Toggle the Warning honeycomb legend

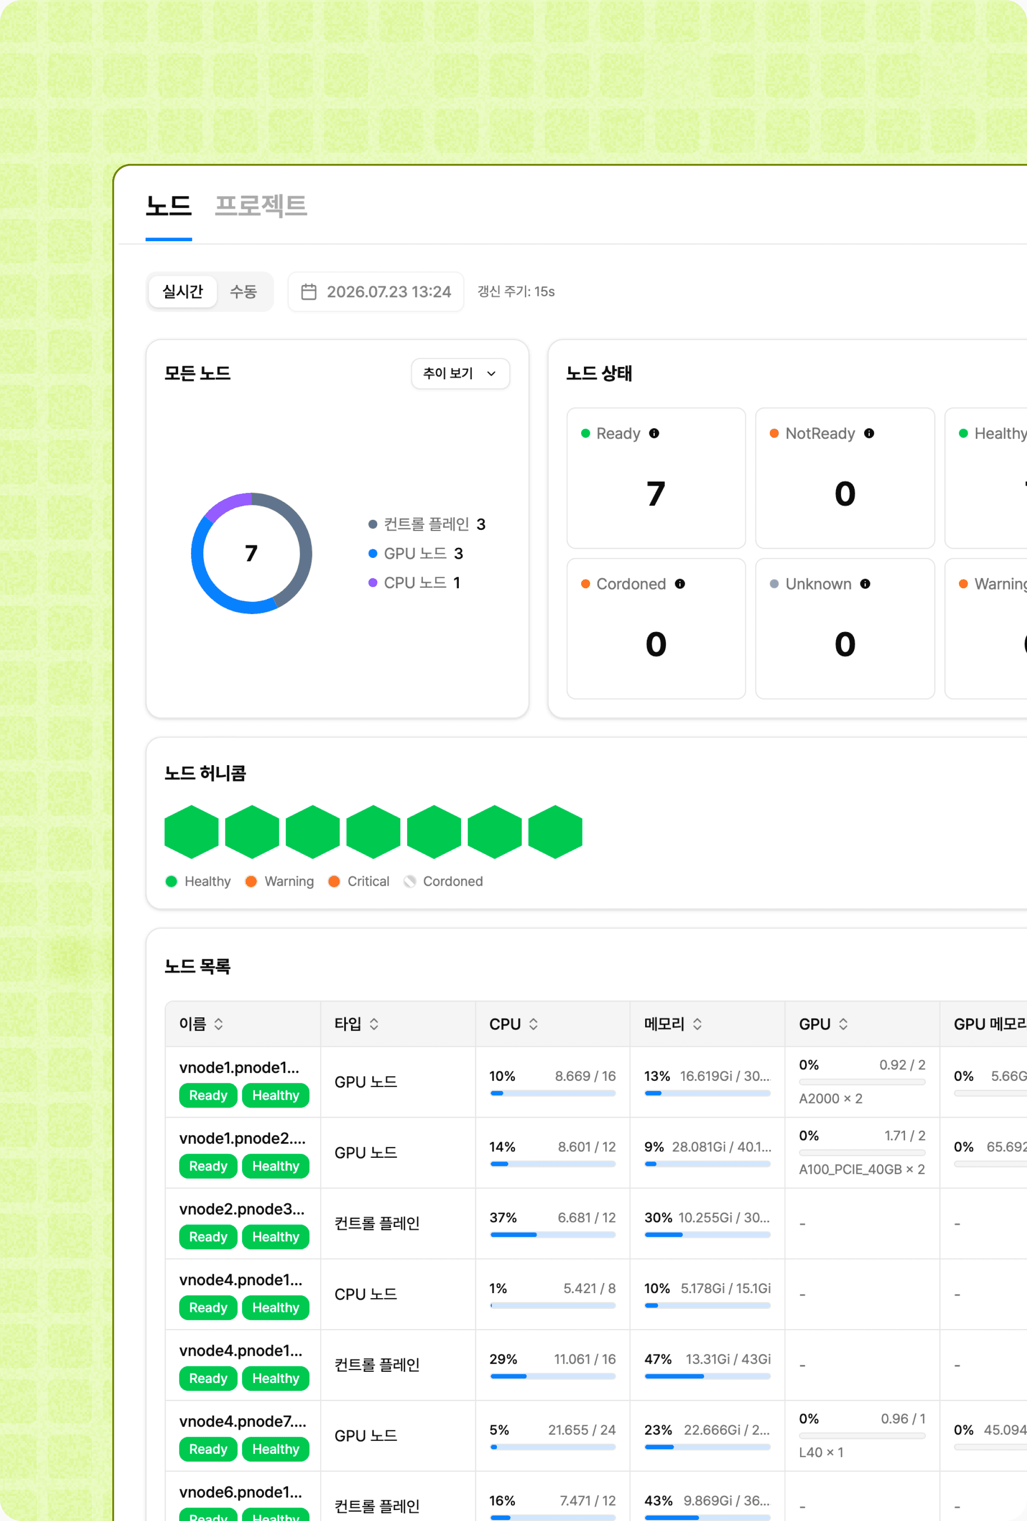(x=279, y=882)
